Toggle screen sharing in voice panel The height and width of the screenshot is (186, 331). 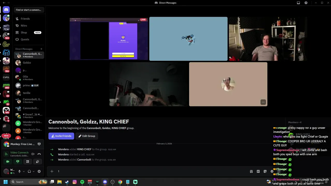[18, 161]
